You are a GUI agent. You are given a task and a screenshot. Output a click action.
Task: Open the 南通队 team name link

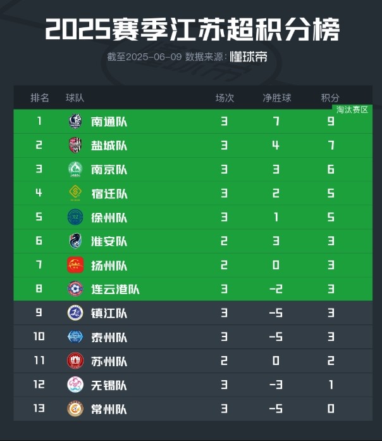(x=109, y=122)
